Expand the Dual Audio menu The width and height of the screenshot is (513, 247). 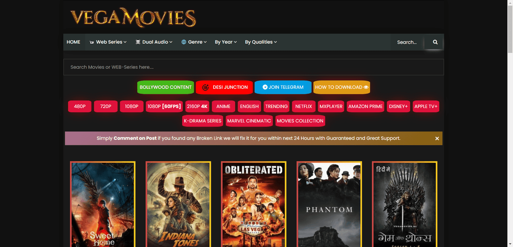154,42
